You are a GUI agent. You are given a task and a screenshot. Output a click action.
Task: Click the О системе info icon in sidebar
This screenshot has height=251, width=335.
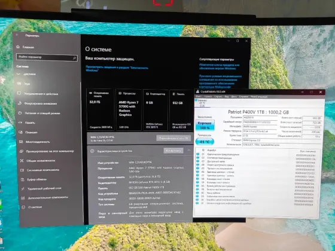tap(23, 207)
